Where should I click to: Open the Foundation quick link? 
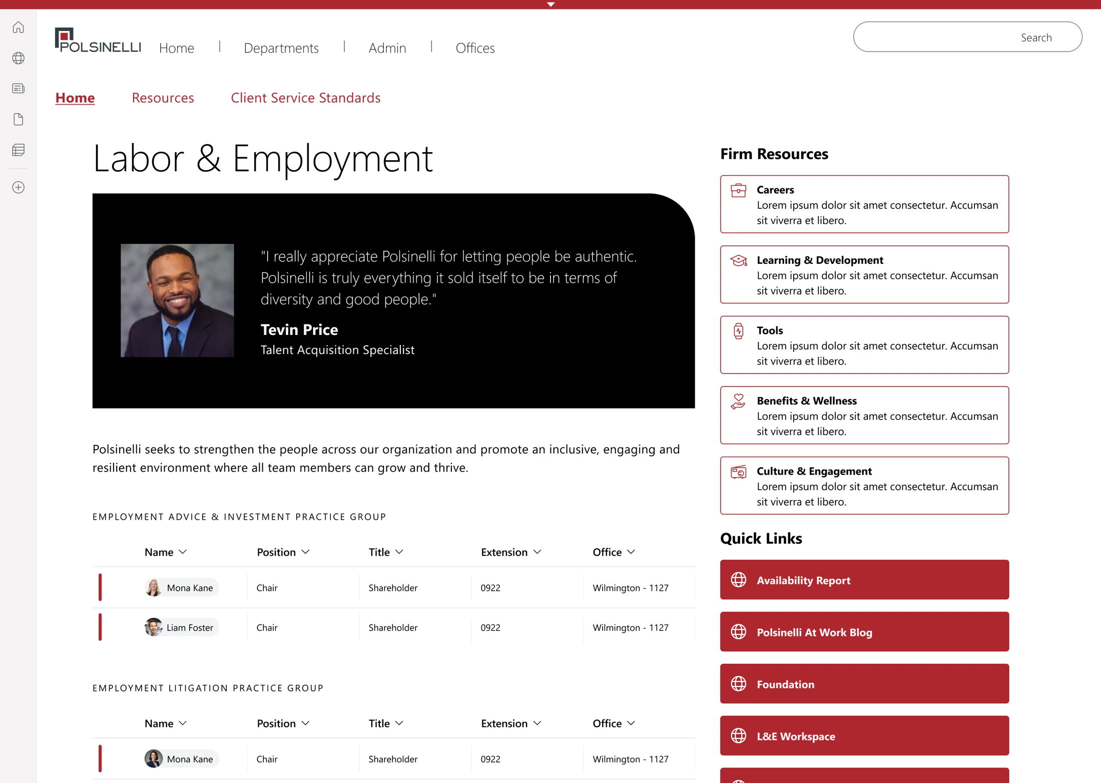(x=864, y=684)
